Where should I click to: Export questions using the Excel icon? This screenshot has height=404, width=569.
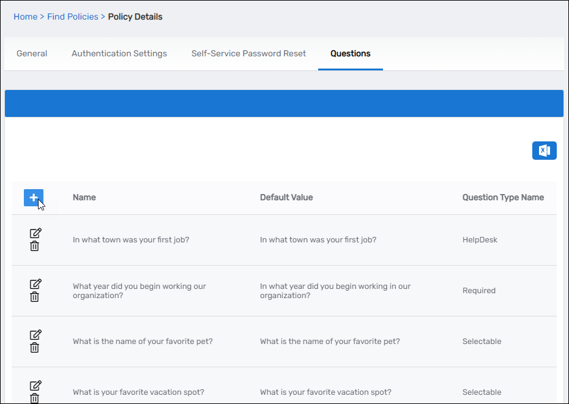(x=544, y=151)
